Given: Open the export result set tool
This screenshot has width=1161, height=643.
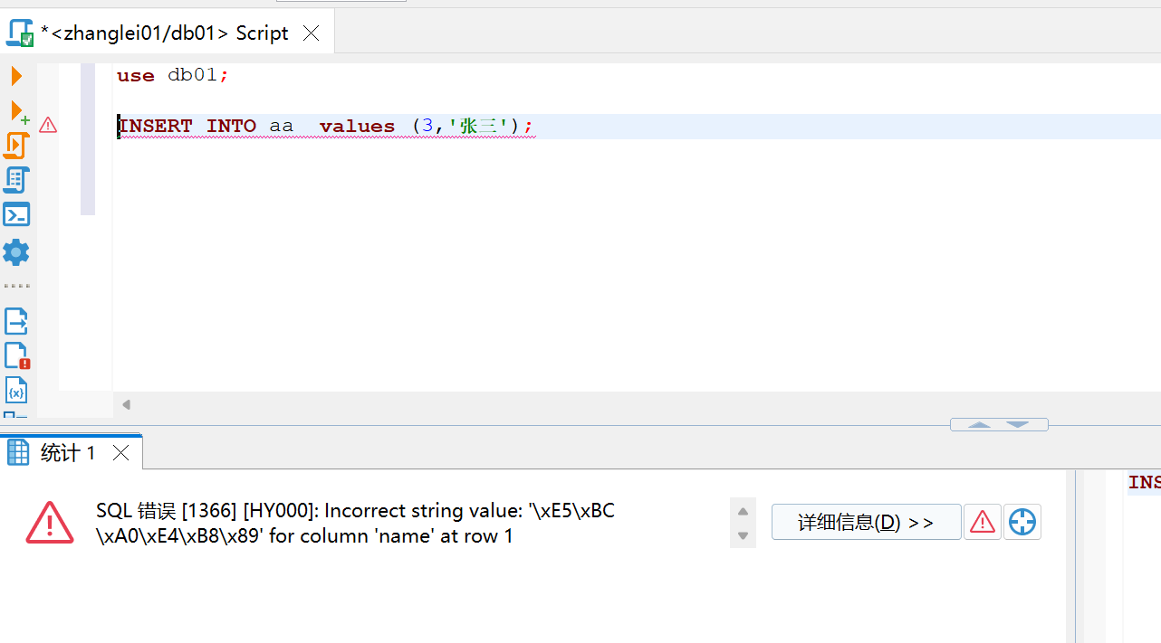Looking at the screenshot, I should coord(16,321).
